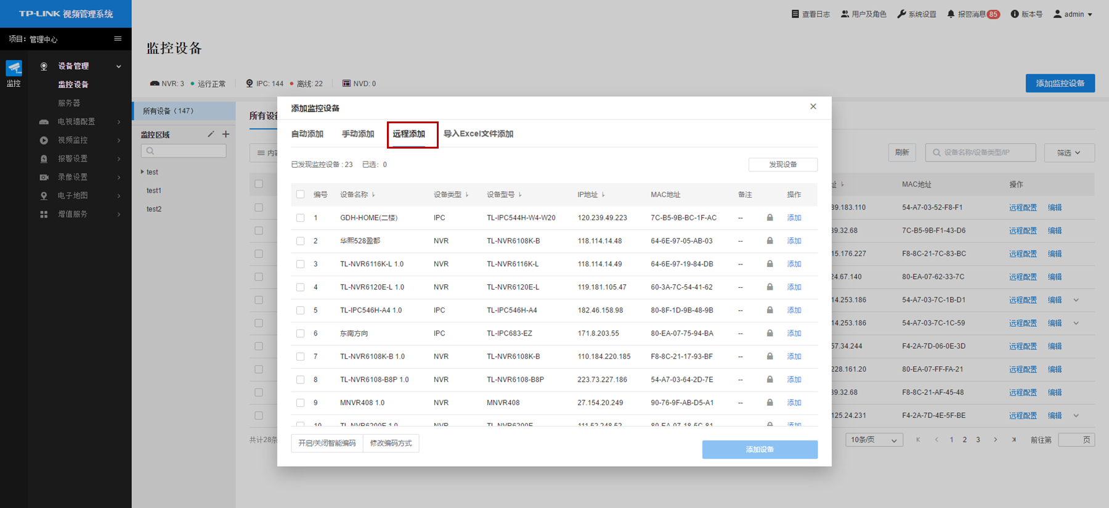Toggle the select-all checkbox in dialog header
The width and height of the screenshot is (1109, 508).
pos(300,195)
